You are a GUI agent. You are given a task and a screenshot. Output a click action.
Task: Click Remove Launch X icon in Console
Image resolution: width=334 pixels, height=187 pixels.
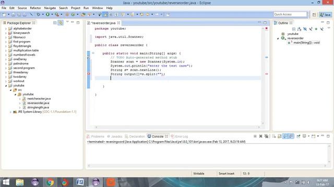[x=260, y=136]
